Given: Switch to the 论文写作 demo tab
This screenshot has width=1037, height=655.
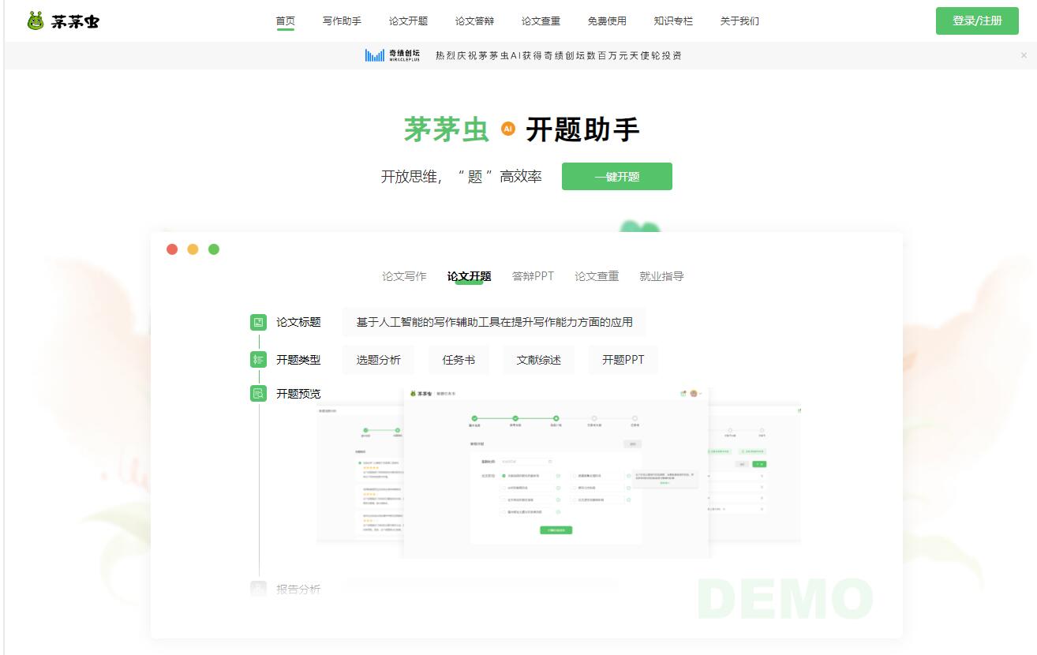Looking at the screenshot, I should (404, 276).
